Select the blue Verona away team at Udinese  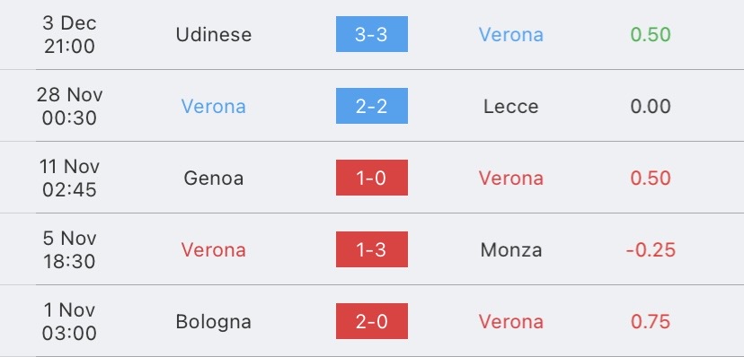pos(511,35)
